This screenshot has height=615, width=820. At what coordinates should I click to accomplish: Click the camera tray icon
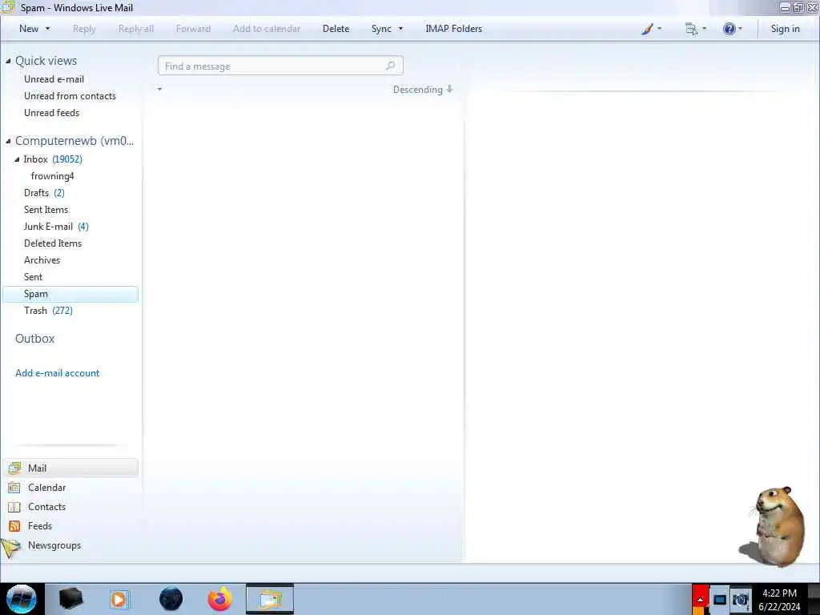coord(741,600)
